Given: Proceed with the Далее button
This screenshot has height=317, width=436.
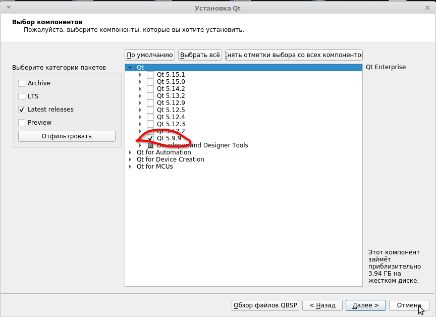Looking at the screenshot, I should pyautogui.click(x=366, y=305).
